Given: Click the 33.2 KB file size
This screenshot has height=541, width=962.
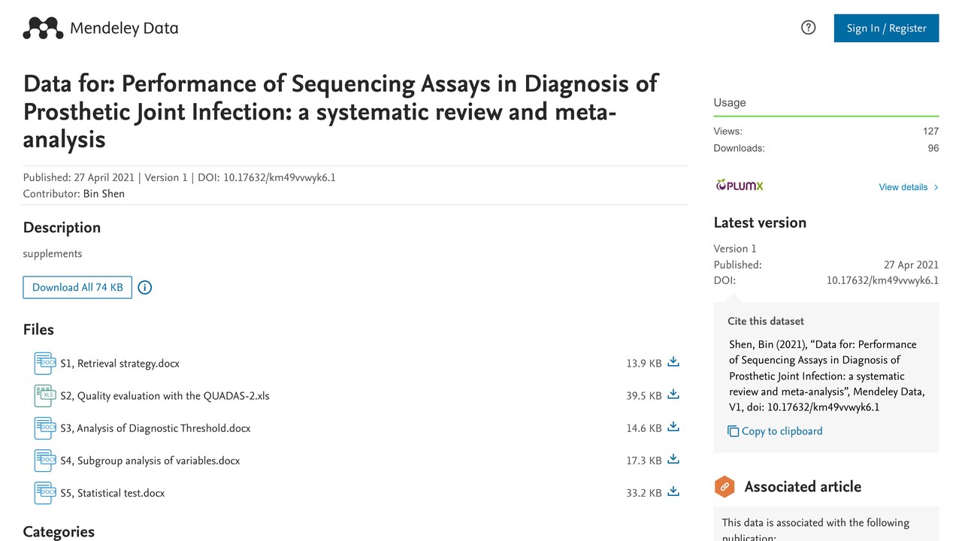Looking at the screenshot, I should pyautogui.click(x=644, y=493).
